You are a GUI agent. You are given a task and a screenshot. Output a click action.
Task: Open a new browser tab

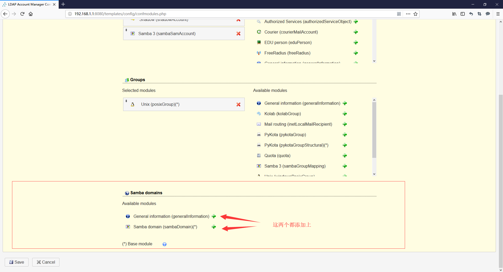point(63,4)
